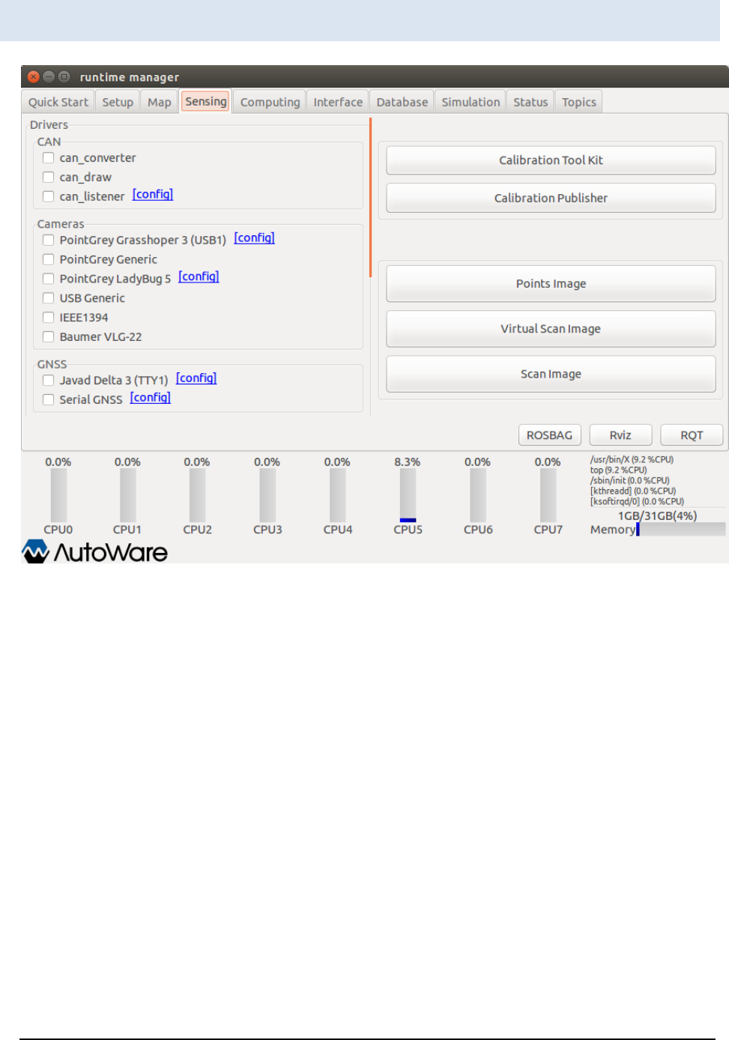Switch to the Topics tab
Image resolution: width=729 pixels, height=1040 pixels.
[579, 102]
